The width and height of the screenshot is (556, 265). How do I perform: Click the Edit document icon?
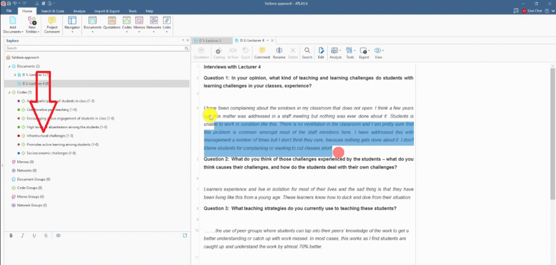click(321, 52)
